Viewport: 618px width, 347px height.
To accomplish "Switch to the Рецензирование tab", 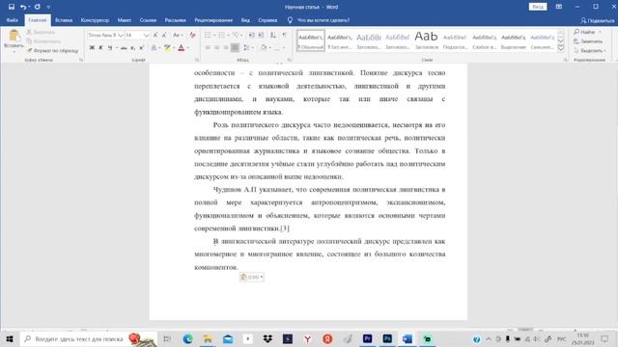I will pos(213,20).
